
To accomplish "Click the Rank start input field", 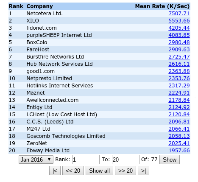I will tap(86, 160).
